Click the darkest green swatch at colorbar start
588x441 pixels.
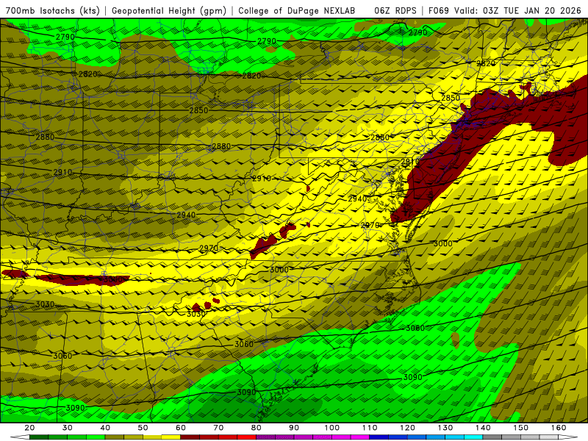39,437
